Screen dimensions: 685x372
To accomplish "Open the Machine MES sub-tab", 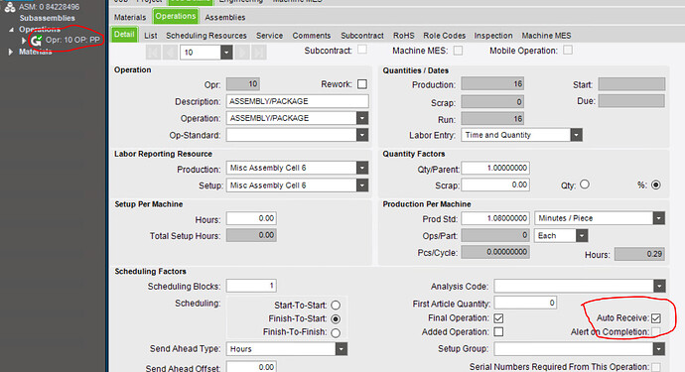I will click(x=546, y=36).
